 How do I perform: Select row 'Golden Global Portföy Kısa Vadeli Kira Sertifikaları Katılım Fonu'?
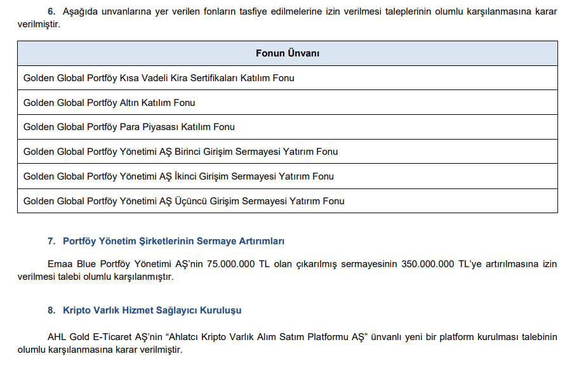pos(288,78)
